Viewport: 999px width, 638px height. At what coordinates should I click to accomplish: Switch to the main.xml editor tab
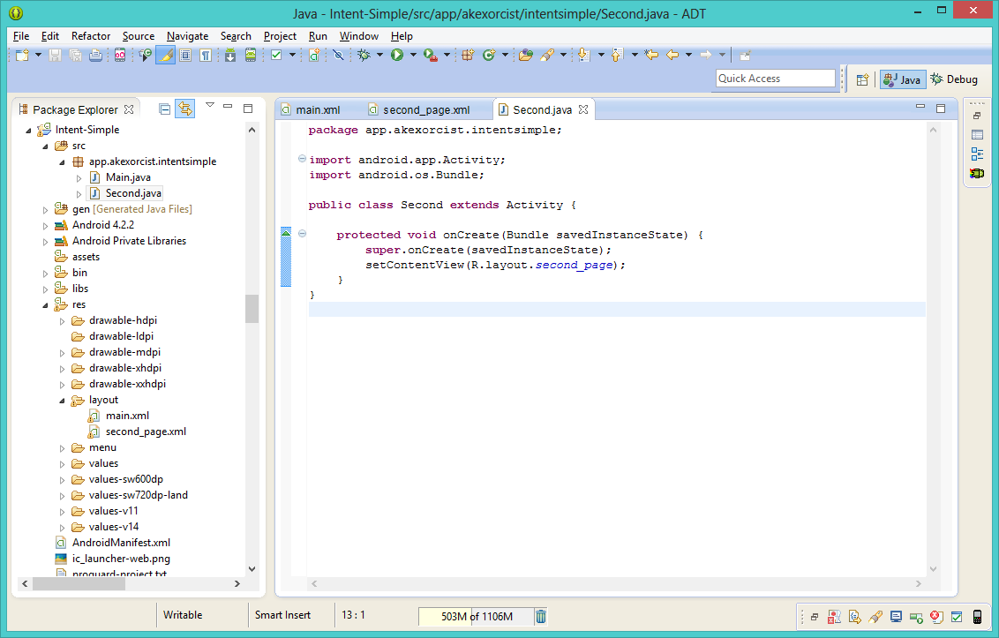[x=318, y=109]
